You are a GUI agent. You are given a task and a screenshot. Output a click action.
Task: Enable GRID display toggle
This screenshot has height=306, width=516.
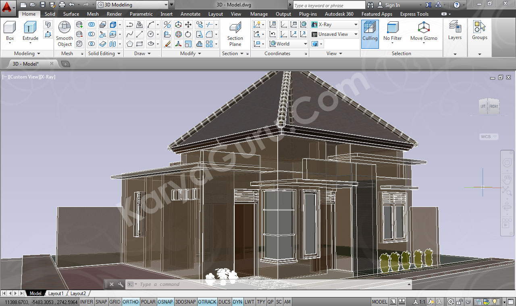click(115, 302)
